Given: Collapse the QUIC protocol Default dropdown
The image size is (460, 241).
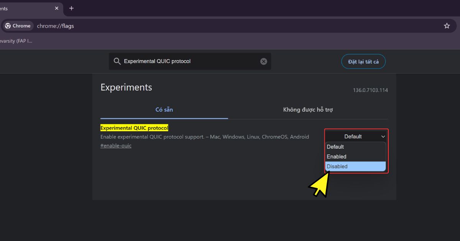Looking at the screenshot, I should coord(356,137).
